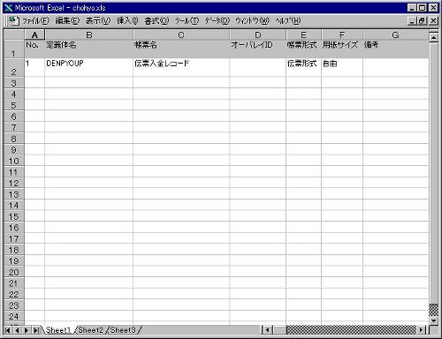Restore the workbook document window
Image resolution: width=442 pixels, height=339 pixels.
coord(423,21)
